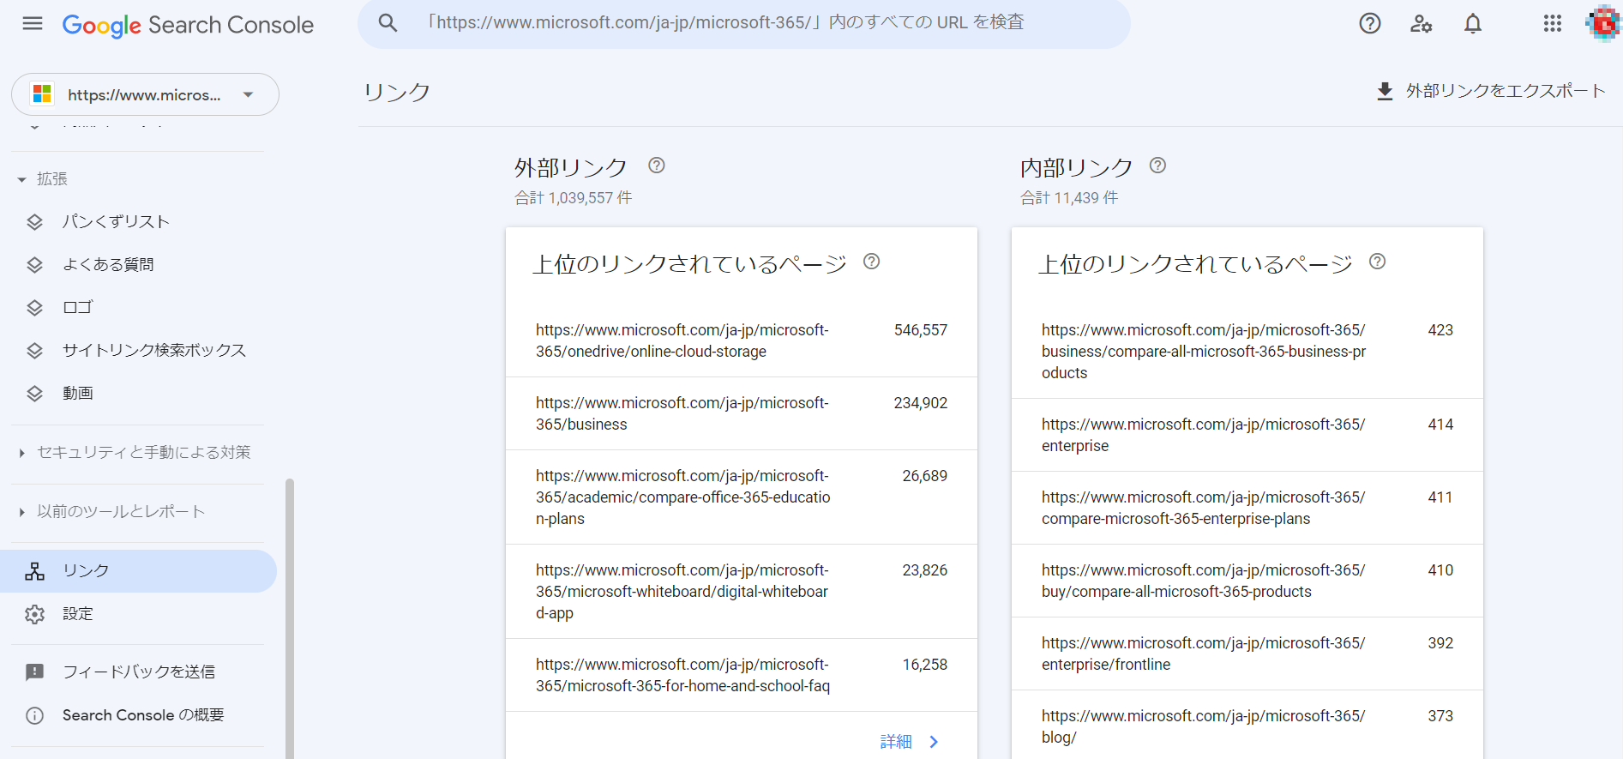The image size is (1623, 759).
Task: Open the Help question mark icon
Action: [x=1370, y=23]
